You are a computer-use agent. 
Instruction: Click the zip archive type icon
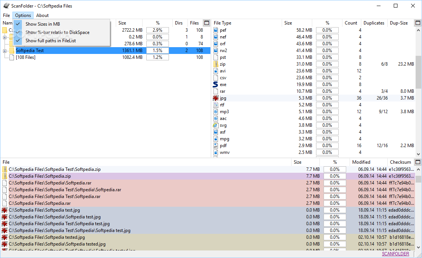[x=216, y=64]
